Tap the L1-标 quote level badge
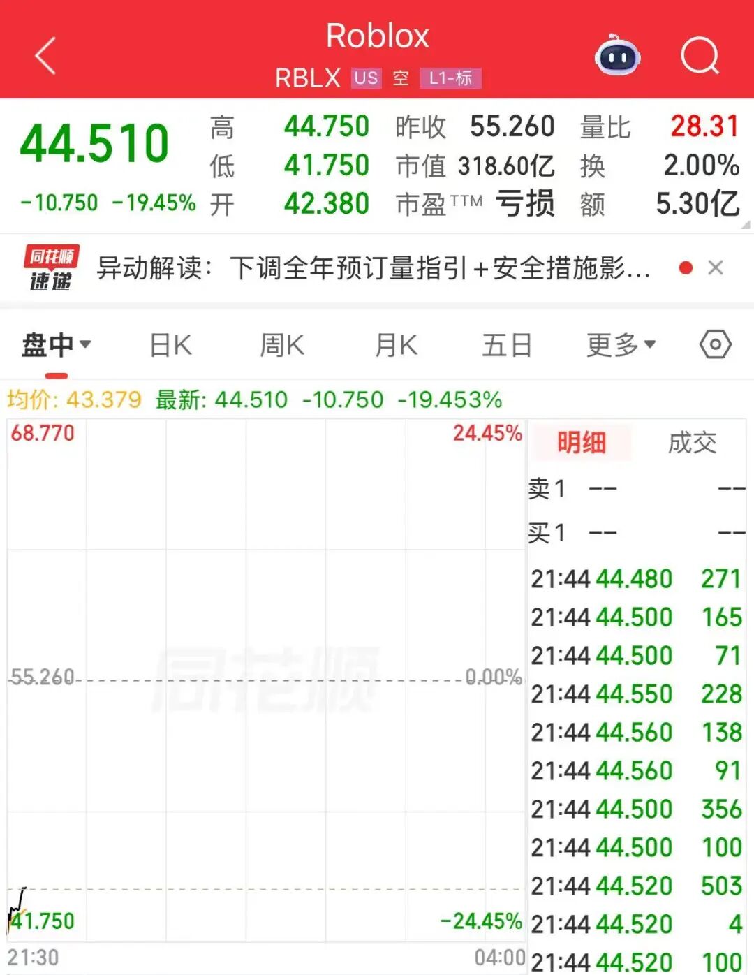754x975 pixels. [x=450, y=78]
